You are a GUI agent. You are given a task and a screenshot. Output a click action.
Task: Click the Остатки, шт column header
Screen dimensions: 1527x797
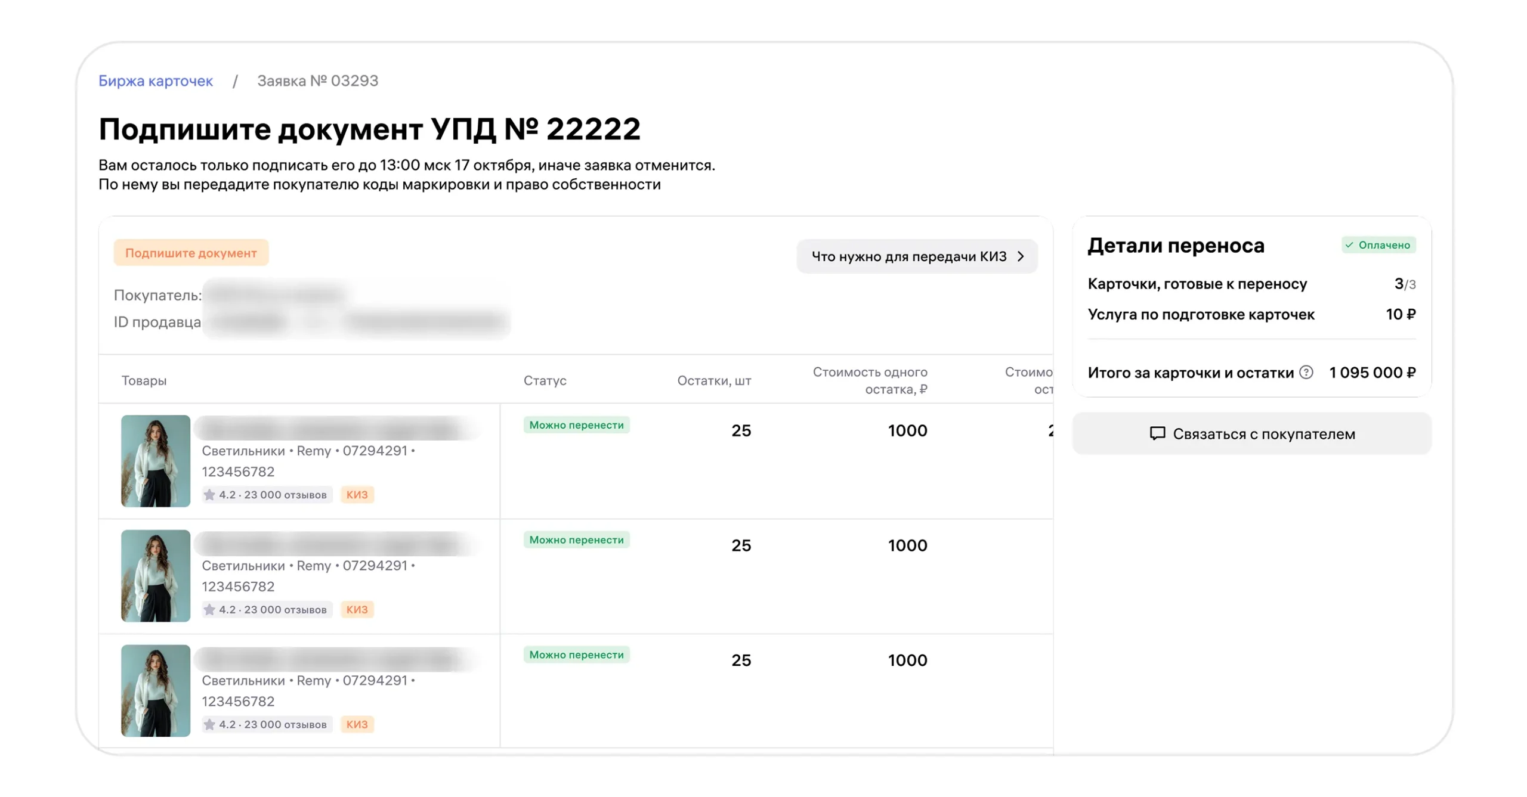[713, 380]
